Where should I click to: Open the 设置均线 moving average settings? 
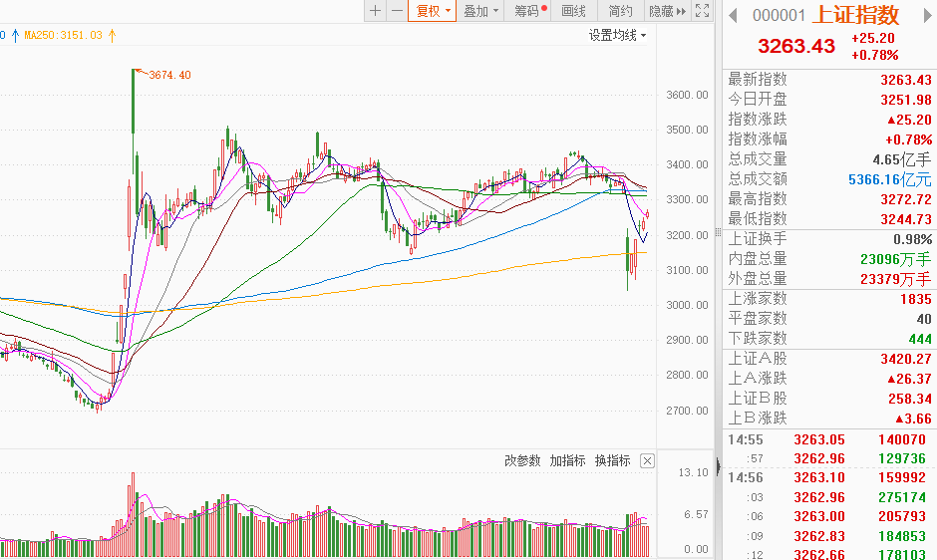tap(617, 36)
